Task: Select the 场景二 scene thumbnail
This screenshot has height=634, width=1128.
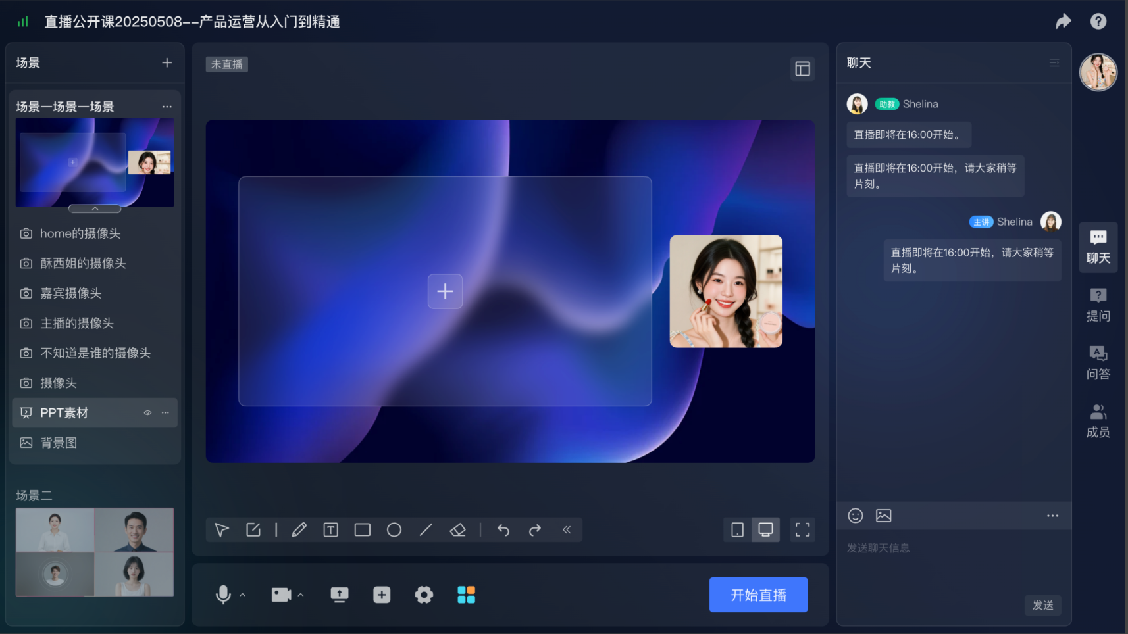Action: pos(95,552)
